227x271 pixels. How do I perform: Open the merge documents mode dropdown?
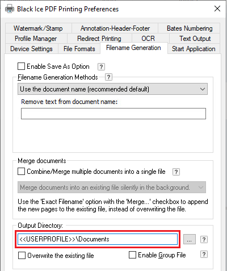[112, 187]
